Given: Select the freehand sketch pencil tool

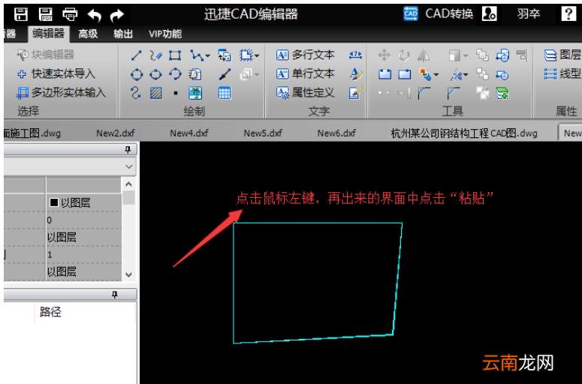Looking at the screenshot, I should coord(155,55).
